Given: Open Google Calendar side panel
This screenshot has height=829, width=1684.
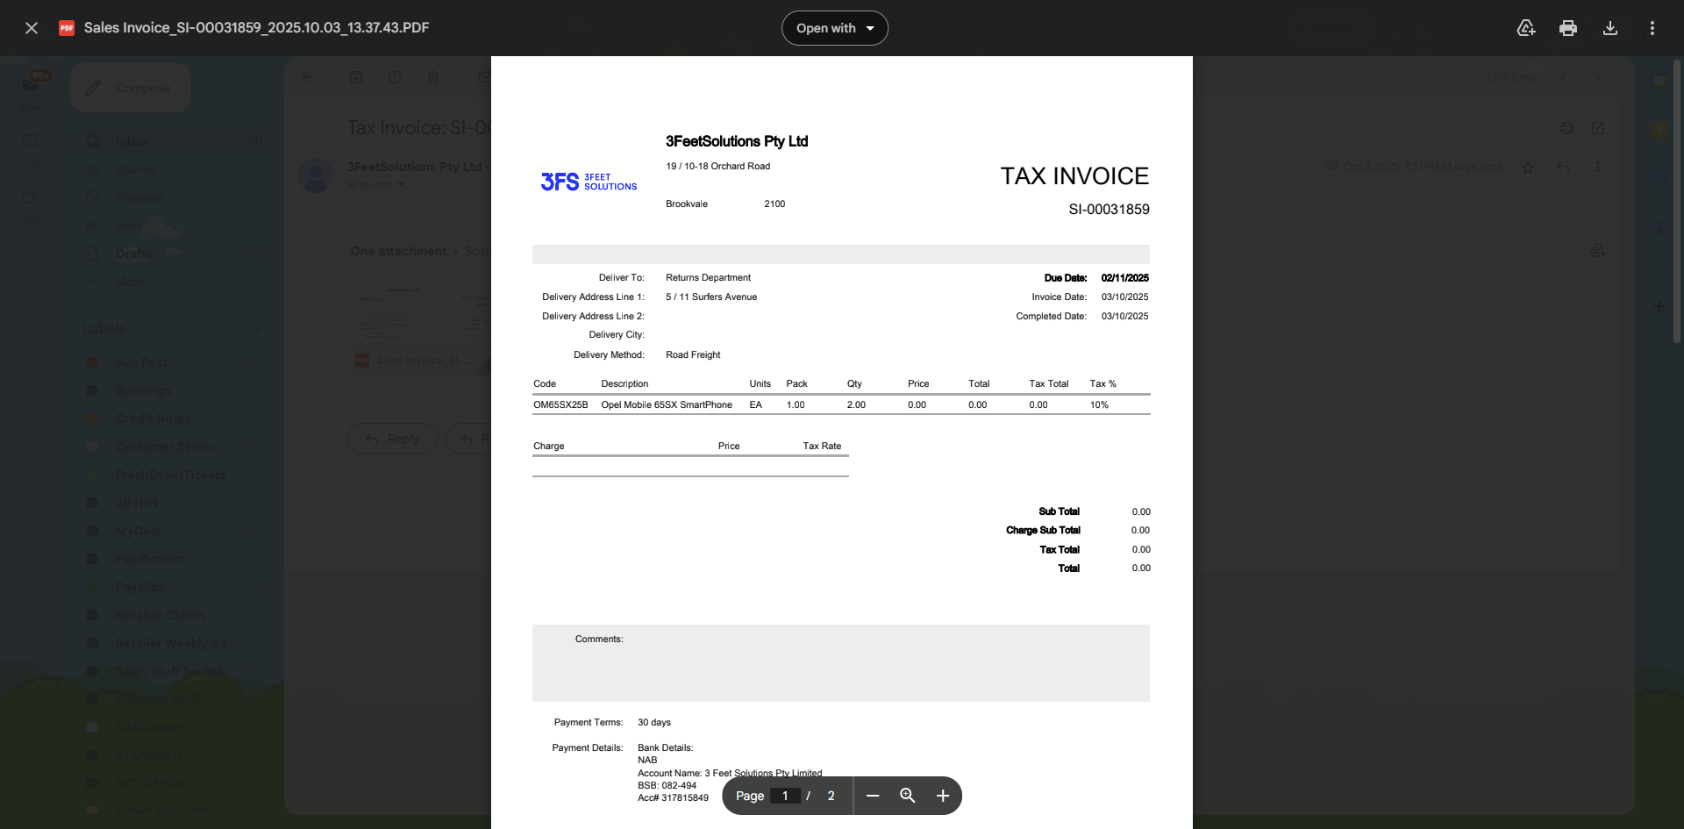Looking at the screenshot, I should [1659, 81].
